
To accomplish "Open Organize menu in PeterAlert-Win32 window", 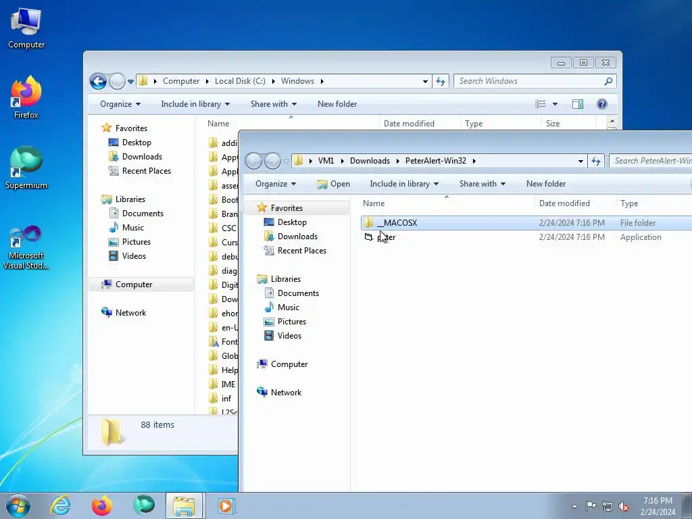I will 276,184.
